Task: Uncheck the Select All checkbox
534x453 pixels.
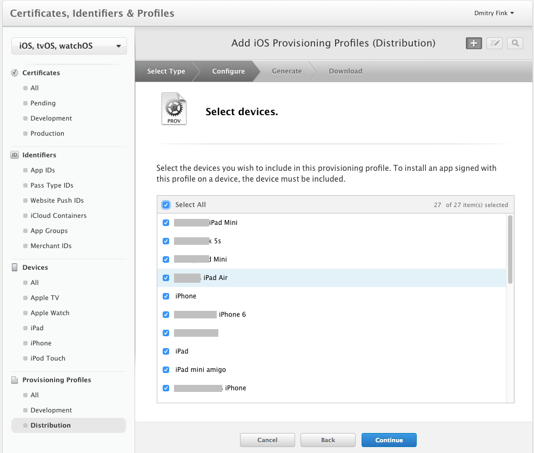Action: tap(166, 205)
